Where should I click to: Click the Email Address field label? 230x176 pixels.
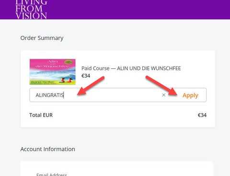pyautogui.click(x=52, y=175)
